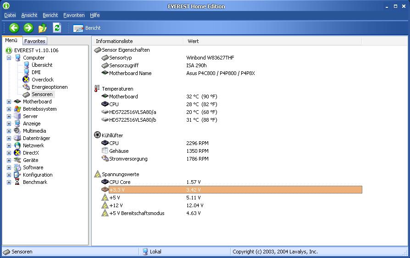This screenshot has width=410, height=258.
Task: Click the Anzeige monitor icon
Action: coord(17,124)
